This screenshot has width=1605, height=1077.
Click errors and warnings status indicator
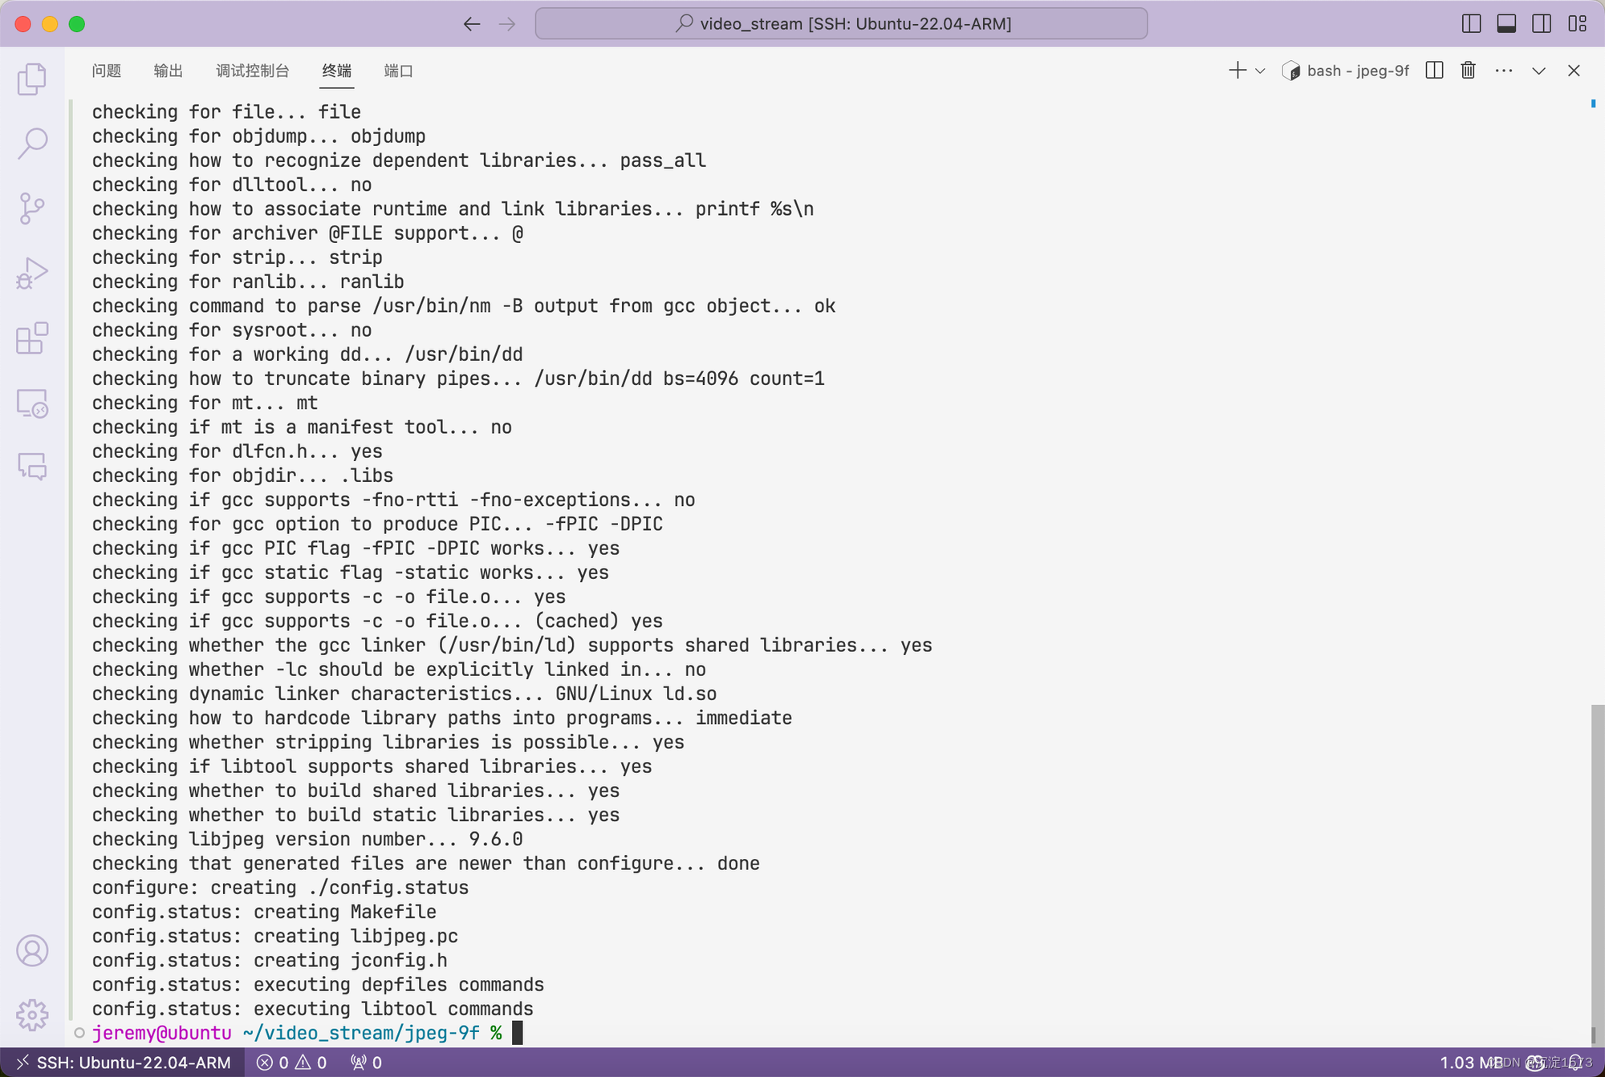291,1063
